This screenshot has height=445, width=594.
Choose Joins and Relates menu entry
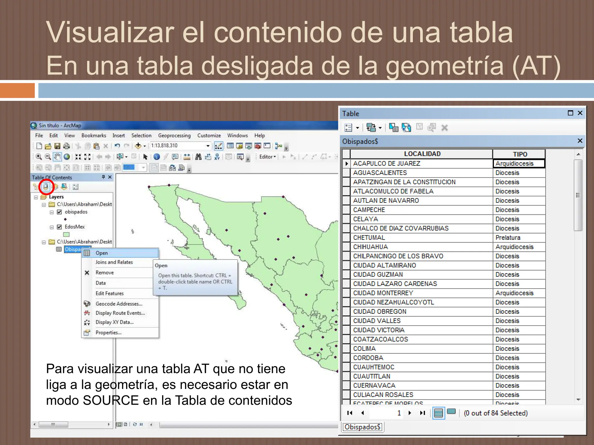pyautogui.click(x=114, y=262)
